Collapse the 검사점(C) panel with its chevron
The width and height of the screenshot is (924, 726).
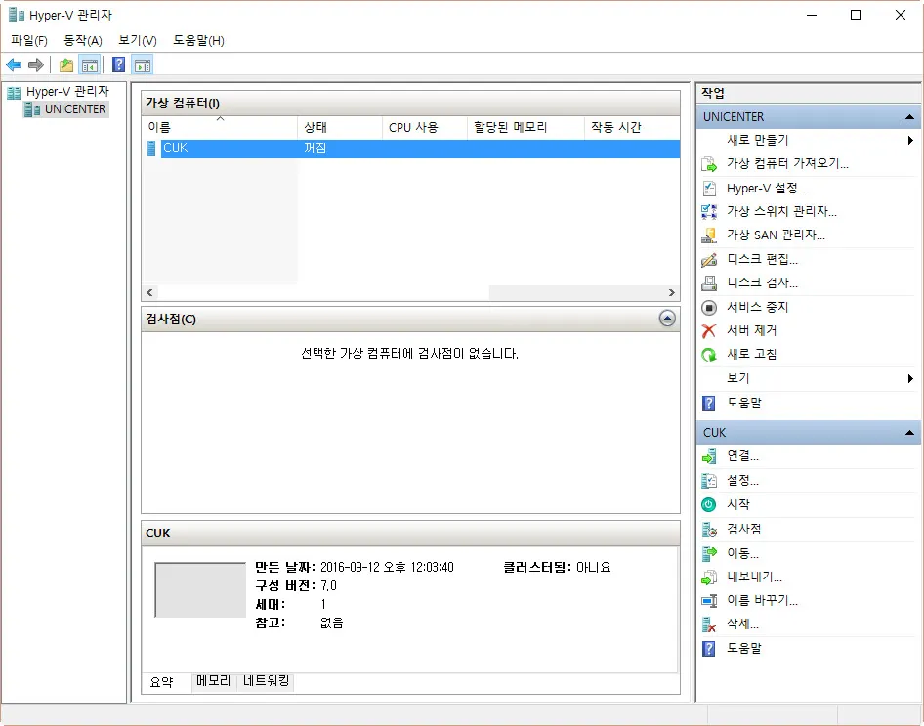(667, 319)
